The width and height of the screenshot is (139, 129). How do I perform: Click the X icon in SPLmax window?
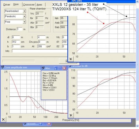pos(71,115)
